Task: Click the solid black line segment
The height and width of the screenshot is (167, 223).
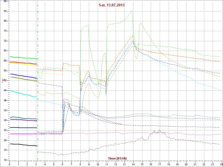Action: click(x=24, y=145)
